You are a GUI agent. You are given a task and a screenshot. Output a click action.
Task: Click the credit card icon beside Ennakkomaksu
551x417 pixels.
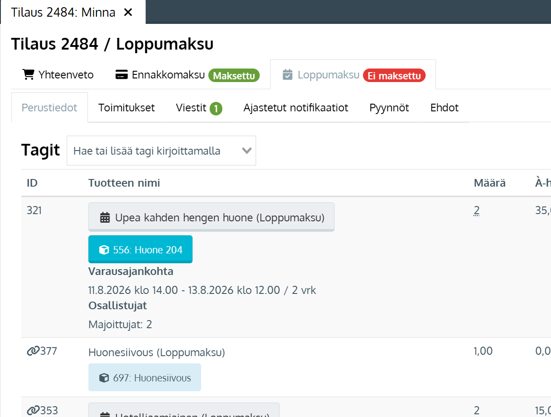click(121, 75)
